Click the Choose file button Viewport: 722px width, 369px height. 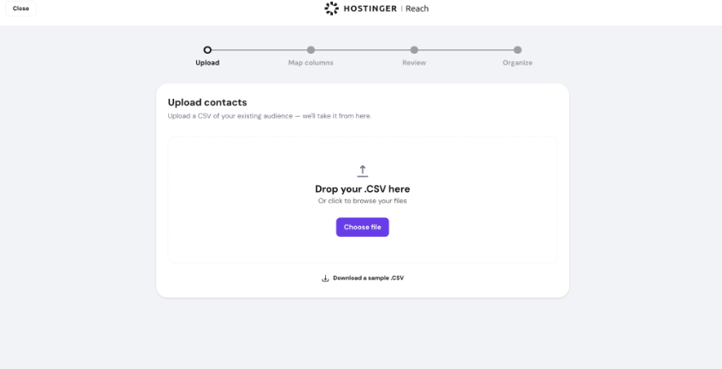363,227
